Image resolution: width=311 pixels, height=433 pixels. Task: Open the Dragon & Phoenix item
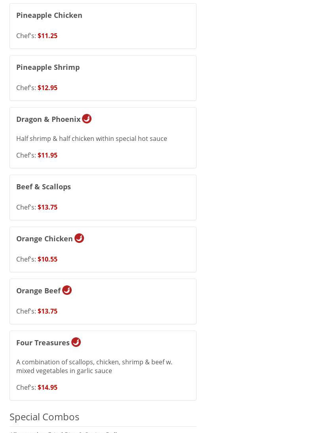click(48, 119)
